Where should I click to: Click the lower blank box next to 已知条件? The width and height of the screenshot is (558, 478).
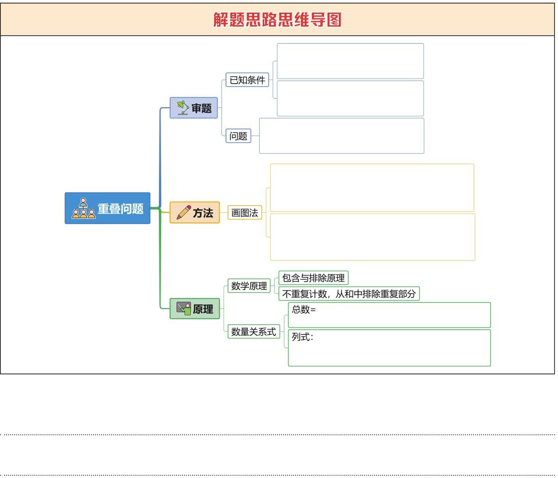pyautogui.click(x=350, y=98)
